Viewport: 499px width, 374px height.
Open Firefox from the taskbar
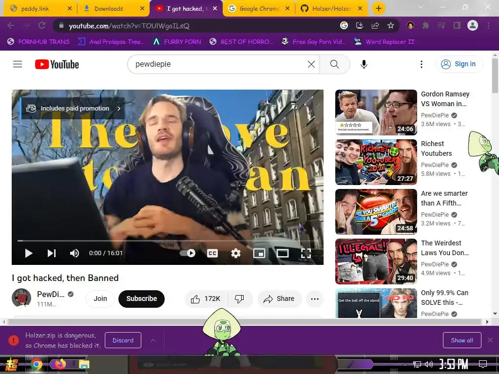tap(59, 364)
